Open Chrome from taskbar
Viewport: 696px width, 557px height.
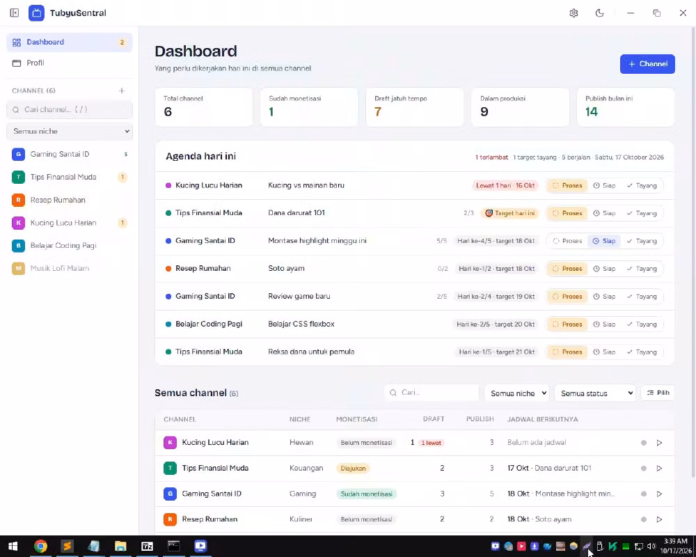click(x=40, y=547)
